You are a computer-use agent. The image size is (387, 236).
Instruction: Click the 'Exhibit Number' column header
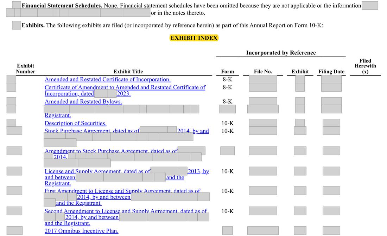(25, 68)
